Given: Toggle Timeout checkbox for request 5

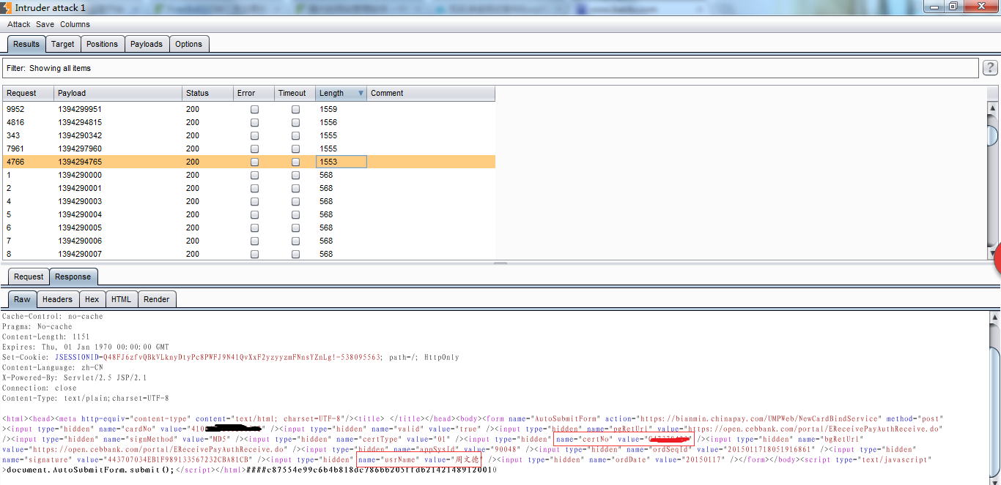Looking at the screenshot, I should 295,215.
